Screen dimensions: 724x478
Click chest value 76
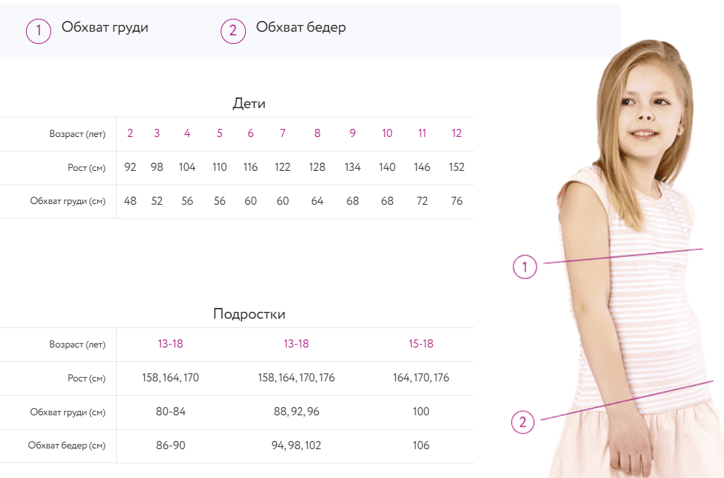pyautogui.click(x=456, y=201)
